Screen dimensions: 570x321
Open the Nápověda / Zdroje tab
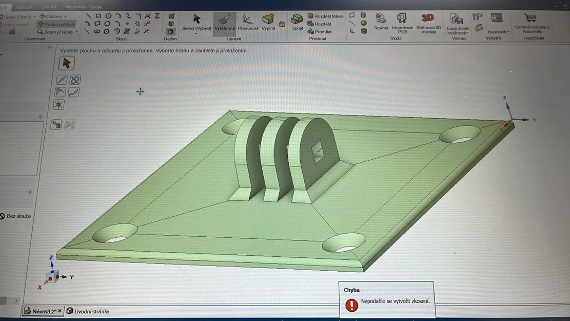point(84,7)
